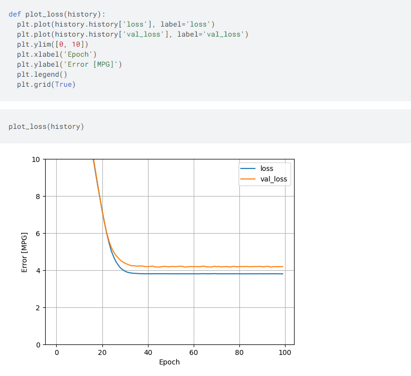
Task: Place cursor on the "def plot_loss(history):" line
Action: coord(57,14)
